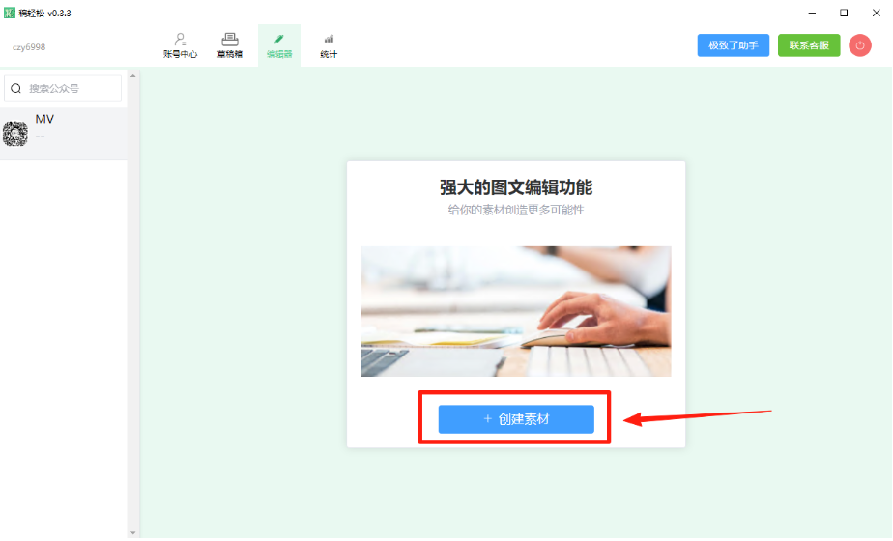
Task: Open the 账号中心 account center icon
Action: pos(180,40)
